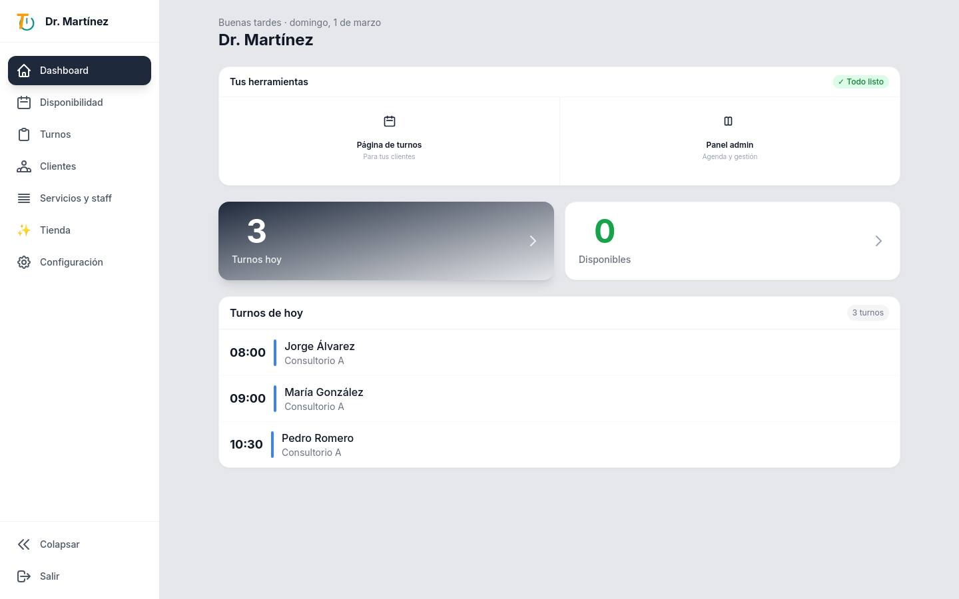Image resolution: width=959 pixels, height=599 pixels.
Task: Click the Salir logout icon
Action: pyautogui.click(x=24, y=576)
